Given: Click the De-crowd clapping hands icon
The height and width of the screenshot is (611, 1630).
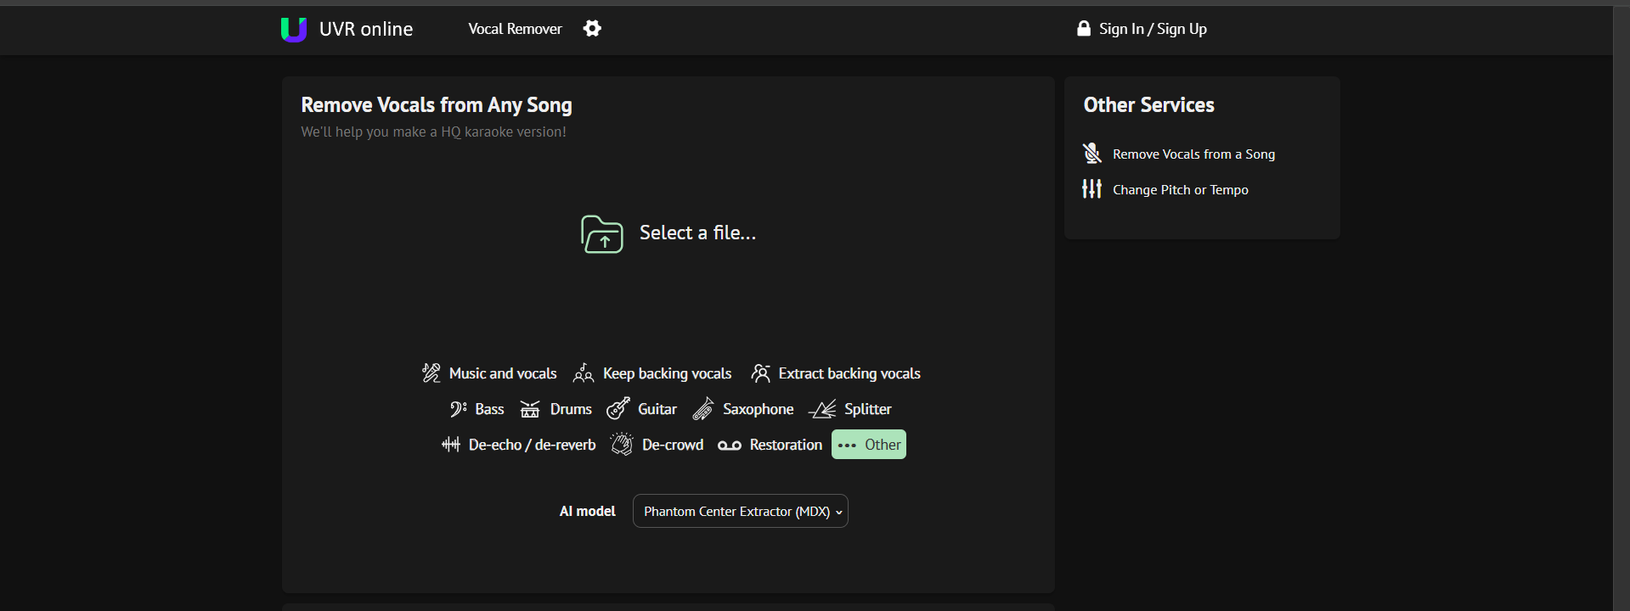Looking at the screenshot, I should [x=622, y=445].
